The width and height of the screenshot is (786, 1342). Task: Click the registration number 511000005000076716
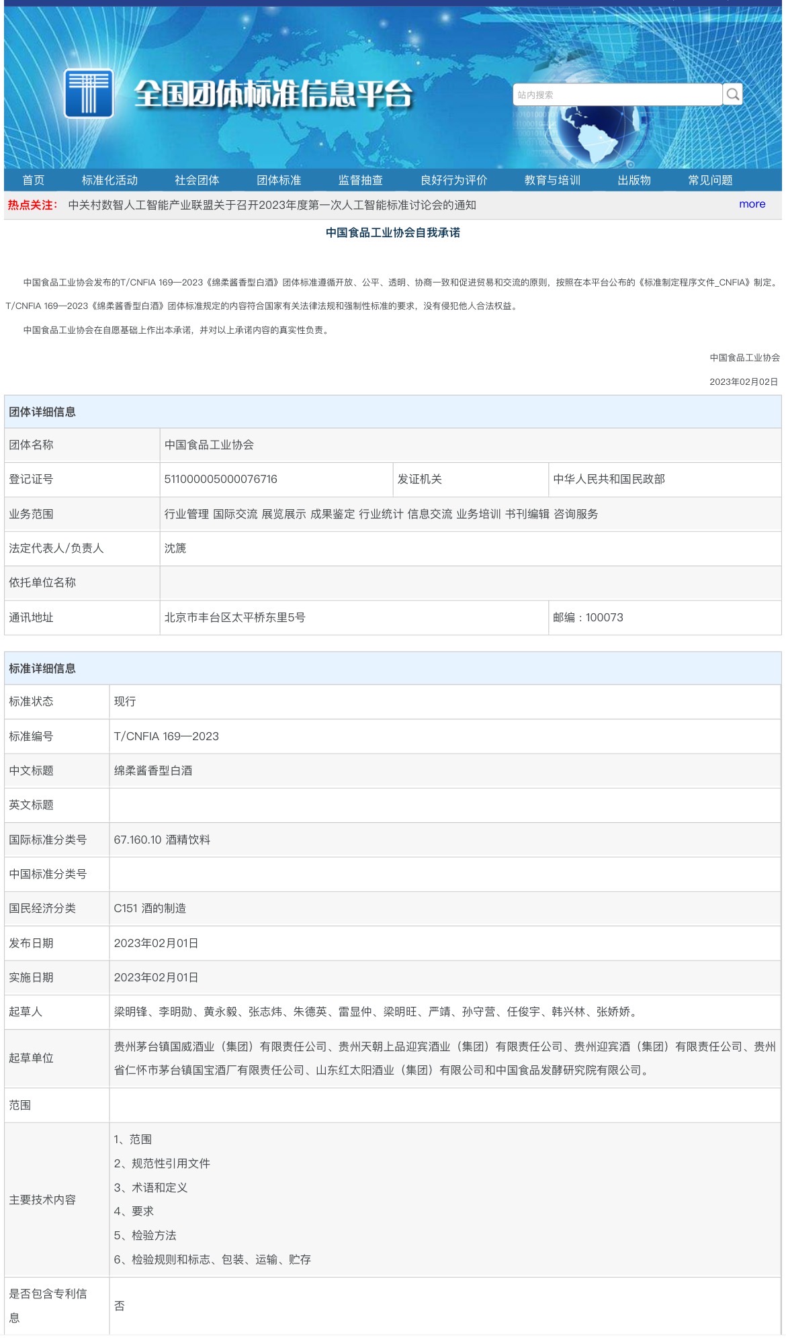coord(221,479)
